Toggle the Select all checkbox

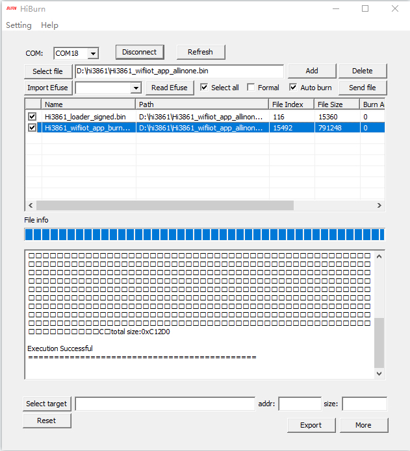click(x=205, y=88)
